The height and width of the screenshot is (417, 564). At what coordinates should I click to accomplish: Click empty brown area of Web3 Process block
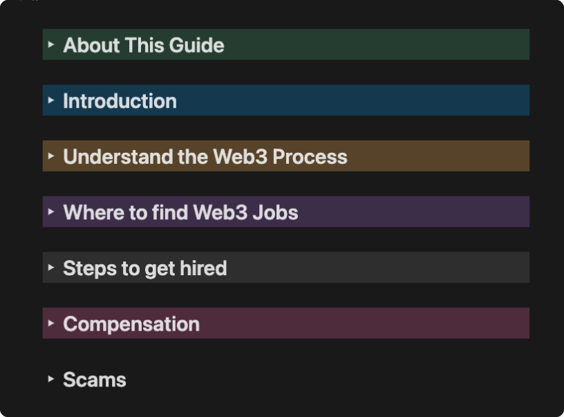point(442,157)
